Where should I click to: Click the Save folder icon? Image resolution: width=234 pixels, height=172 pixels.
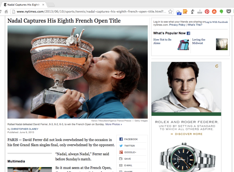pyautogui.click(x=121, y=159)
